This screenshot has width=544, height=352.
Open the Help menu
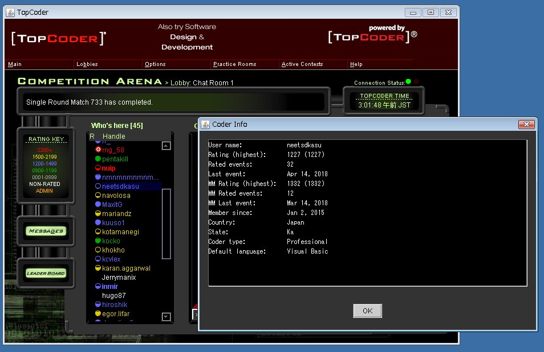[356, 64]
